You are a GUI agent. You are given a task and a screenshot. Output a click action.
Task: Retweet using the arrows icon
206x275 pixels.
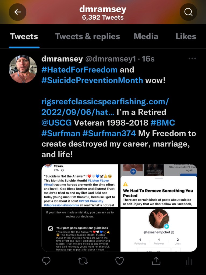pos(83,261)
